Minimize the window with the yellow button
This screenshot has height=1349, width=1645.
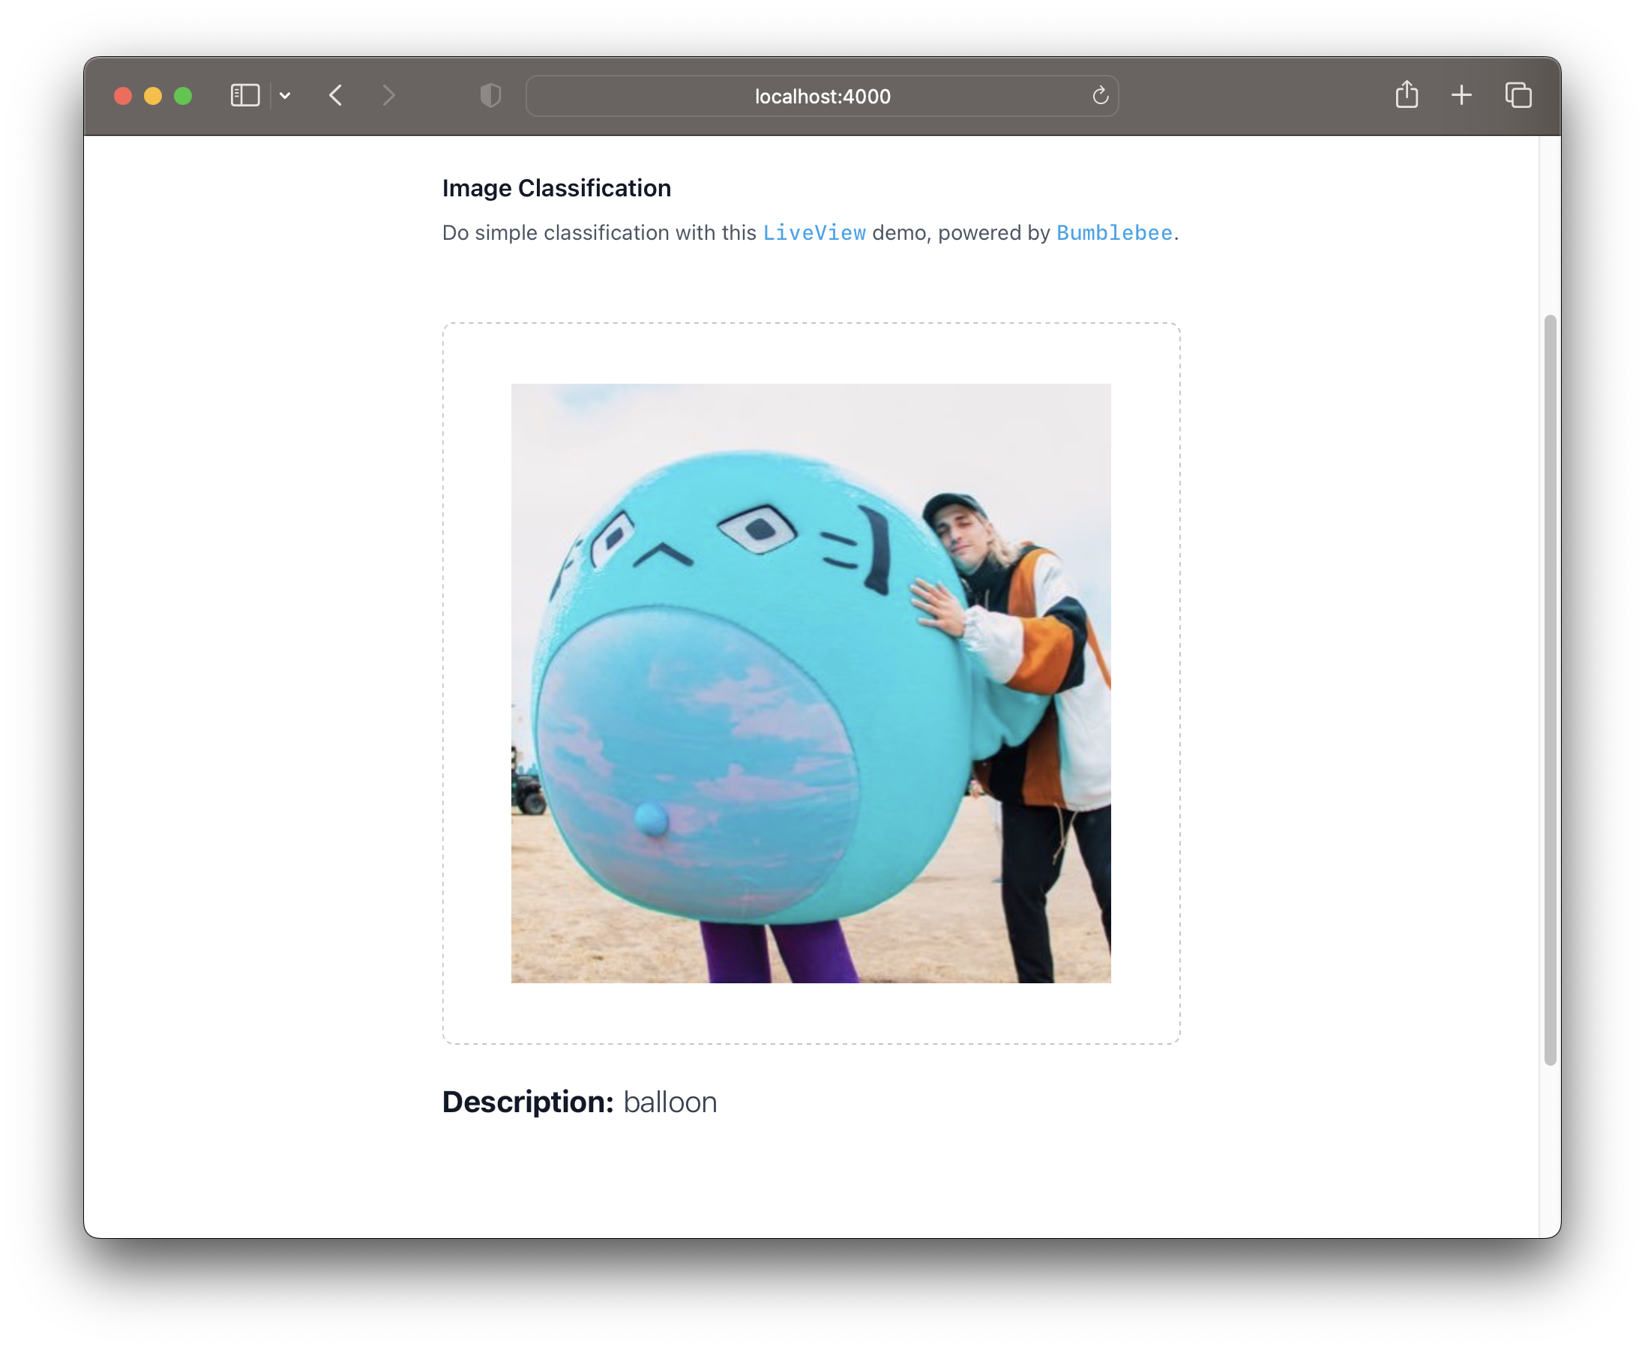[153, 96]
